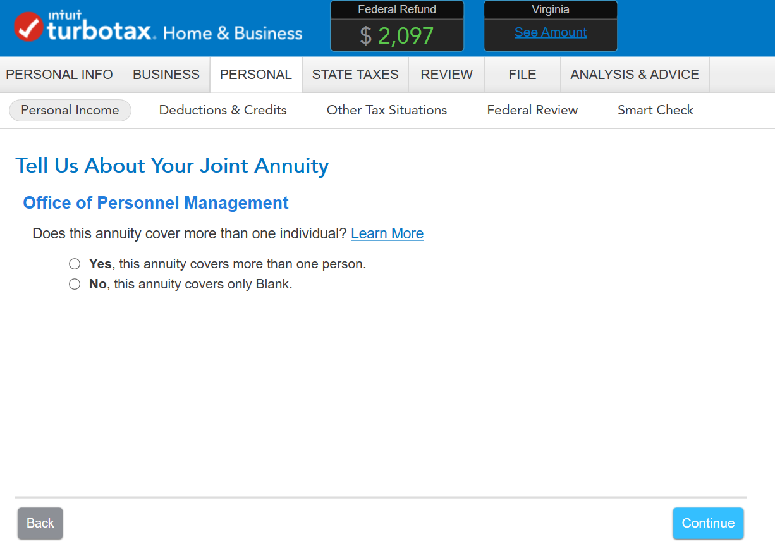Select Yes, annuity covers more than one person
775x544 pixels.
click(75, 264)
